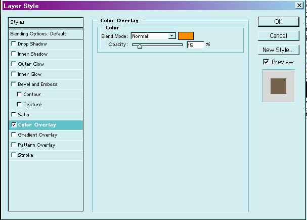This screenshot has height=220, width=307.
Task: Turn on the Inner Glow checkbox
Action: [14, 74]
